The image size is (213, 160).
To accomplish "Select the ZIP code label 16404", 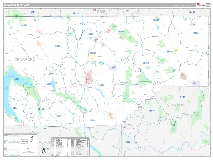I will (170, 52).
